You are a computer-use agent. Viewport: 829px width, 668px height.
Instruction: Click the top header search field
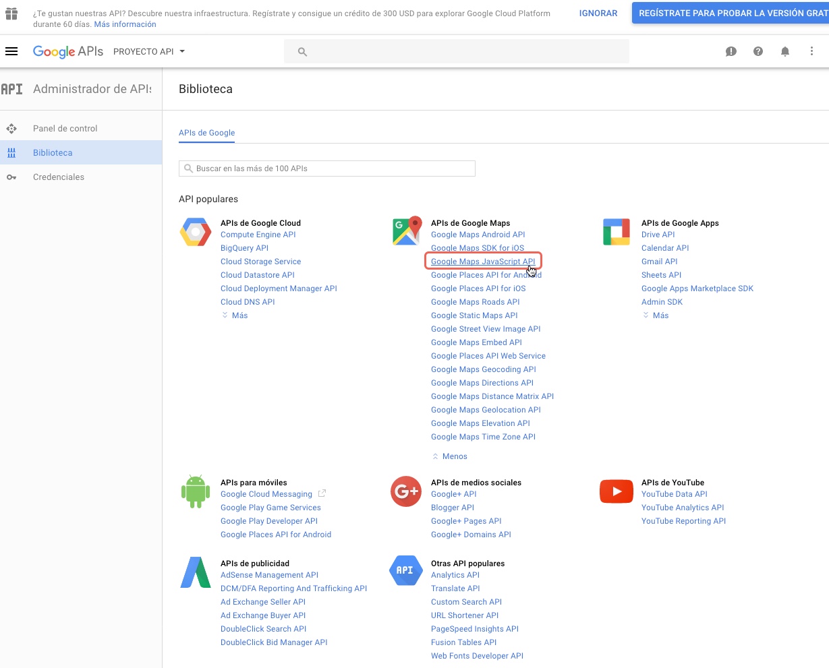point(457,52)
